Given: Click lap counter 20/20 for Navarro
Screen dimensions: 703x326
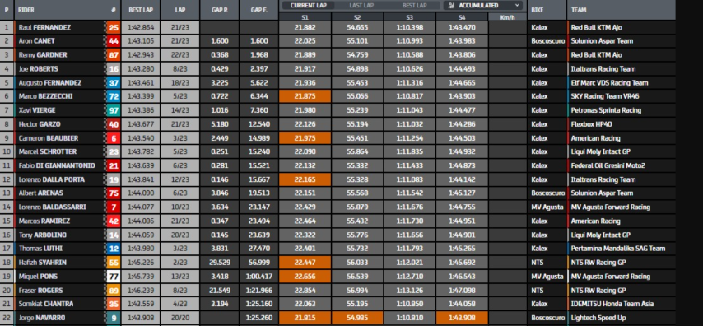Looking at the screenshot, I should click(179, 318).
